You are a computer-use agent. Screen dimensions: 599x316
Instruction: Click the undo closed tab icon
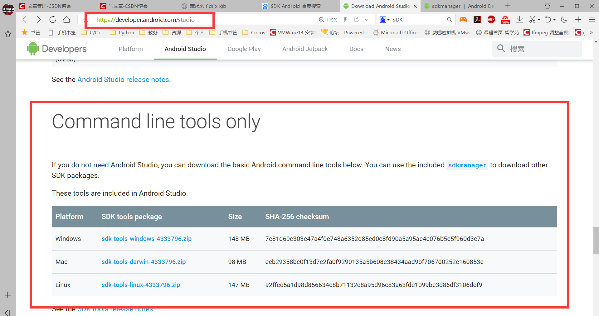pos(548,20)
